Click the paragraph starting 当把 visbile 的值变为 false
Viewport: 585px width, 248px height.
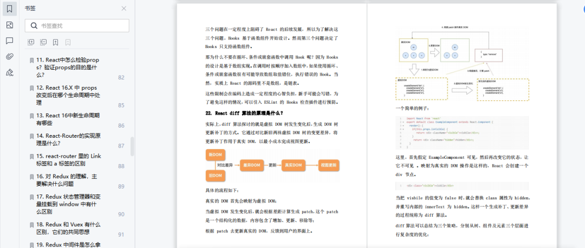pyautogui.click(x=462, y=206)
